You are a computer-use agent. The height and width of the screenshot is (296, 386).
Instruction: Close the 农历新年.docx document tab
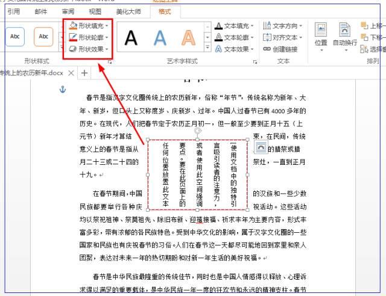[x=71, y=73]
